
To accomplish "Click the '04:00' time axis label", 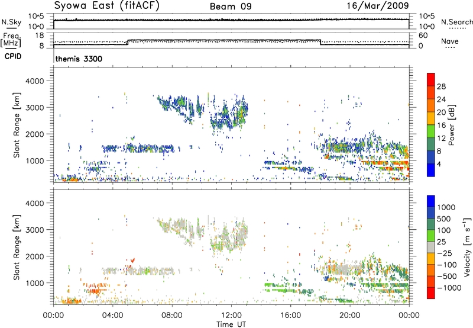I will (x=113, y=316).
